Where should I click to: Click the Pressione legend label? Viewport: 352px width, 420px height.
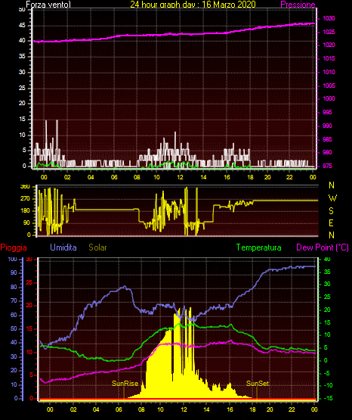298,5
